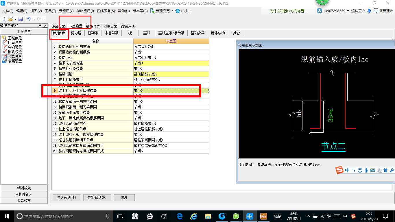Image resolution: width=395 pixels, height=222 pixels.
Task: Open the 版本号(B) menu
Action: (x=140, y=11)
